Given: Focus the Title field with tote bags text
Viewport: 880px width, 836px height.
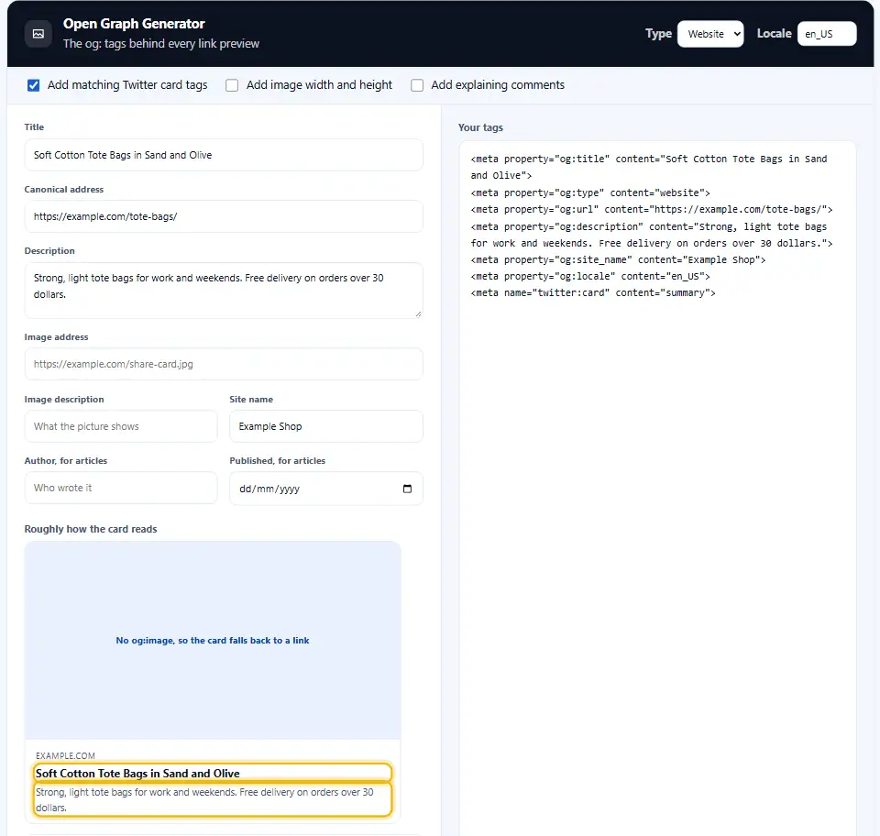Looking at the screenshot, I should (x=224, y=155).
